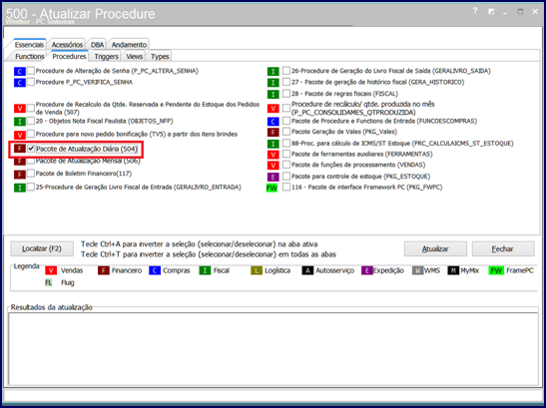This screenshot has height=408, width=546.
Task: Uncheck Pacote de Atualização Diária (504)
Action: click(x=31, y=149)
